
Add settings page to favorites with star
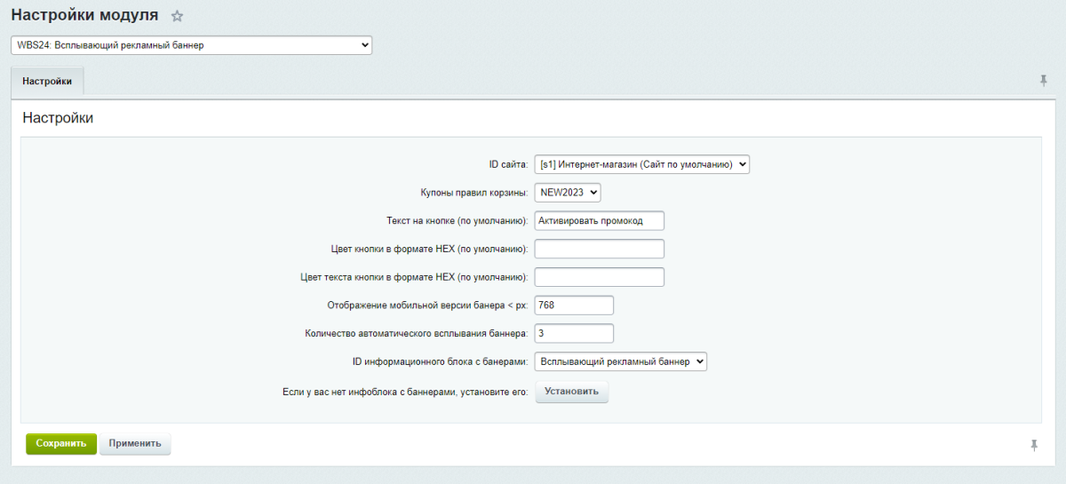pos(177,16)
